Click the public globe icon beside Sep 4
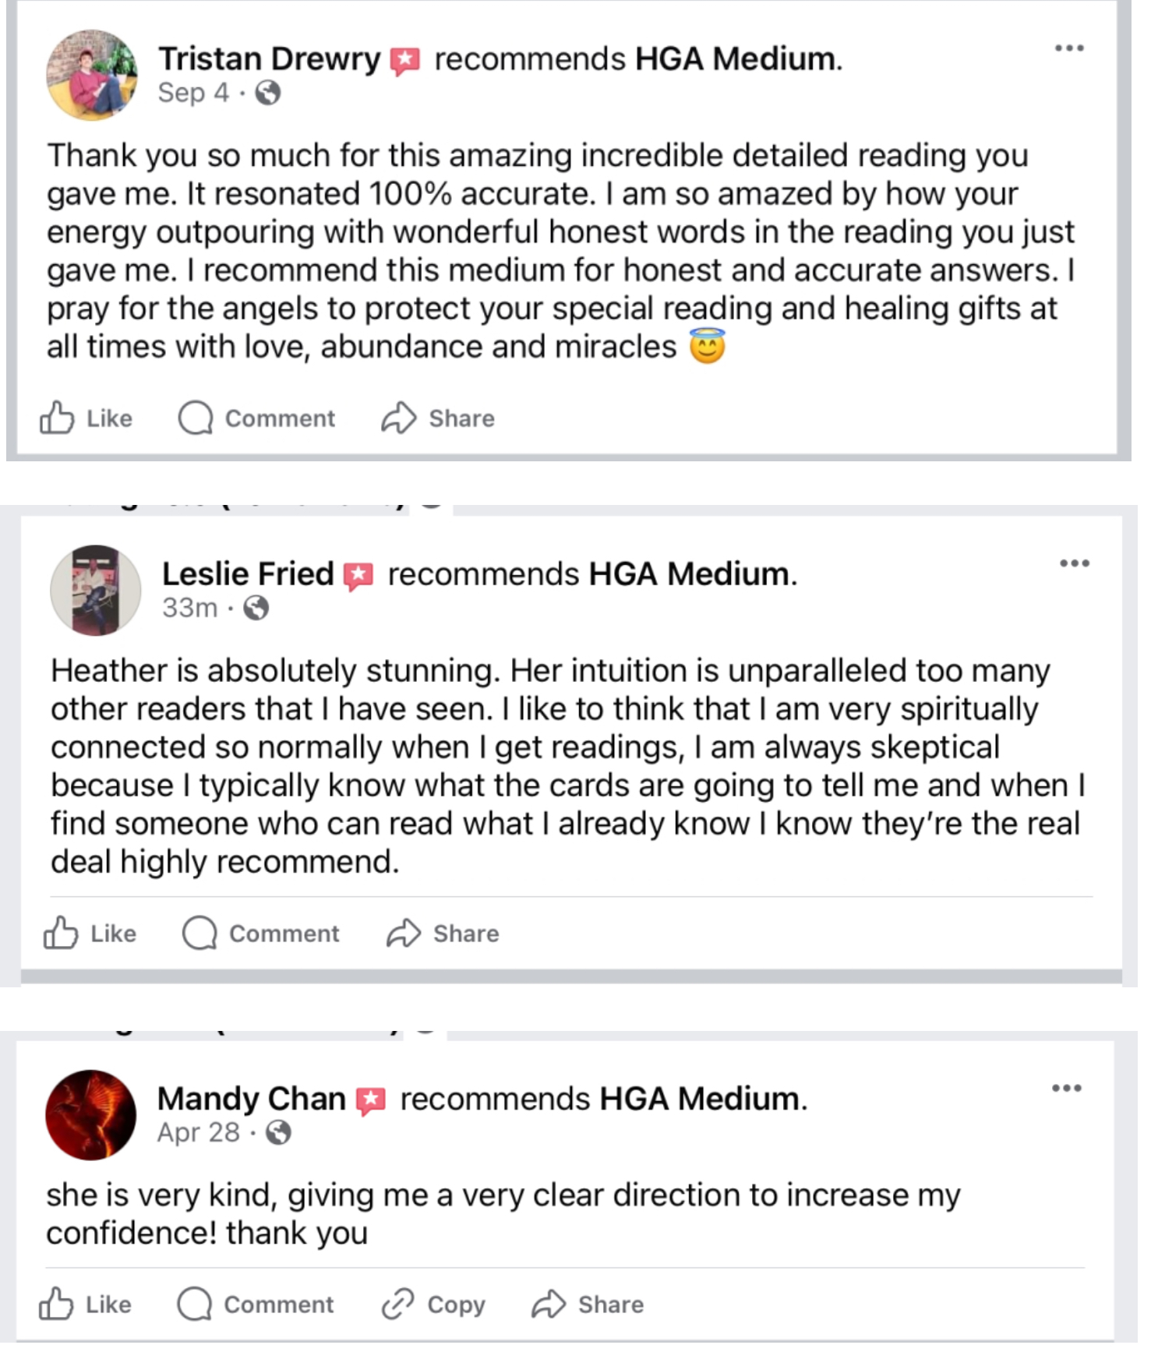 (268, 94)
